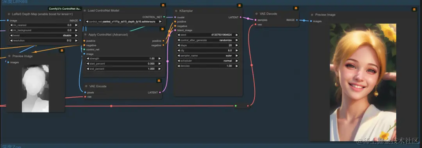Increase the seed with its right arrow
This screenshot has height=148, width=422.
[237, 35]
